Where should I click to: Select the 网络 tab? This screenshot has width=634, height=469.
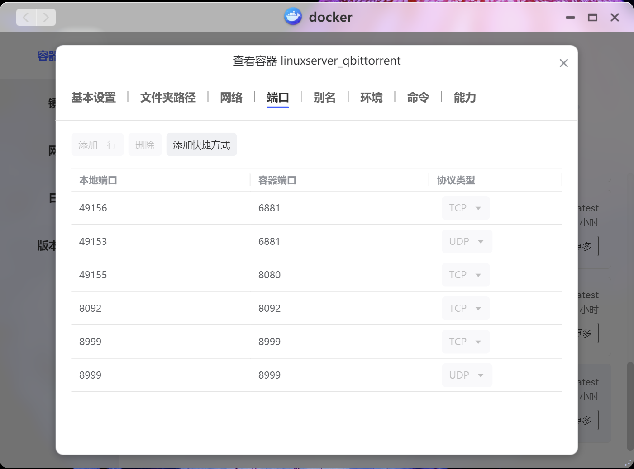(x=231, y=98)
